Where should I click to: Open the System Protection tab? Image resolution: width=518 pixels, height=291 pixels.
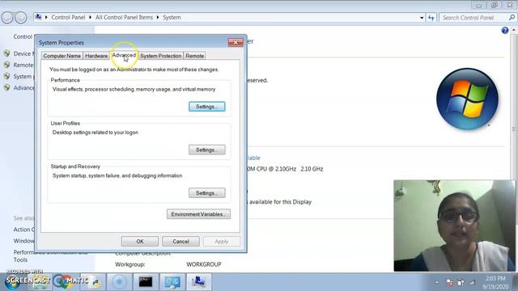(x=160, y=56)
